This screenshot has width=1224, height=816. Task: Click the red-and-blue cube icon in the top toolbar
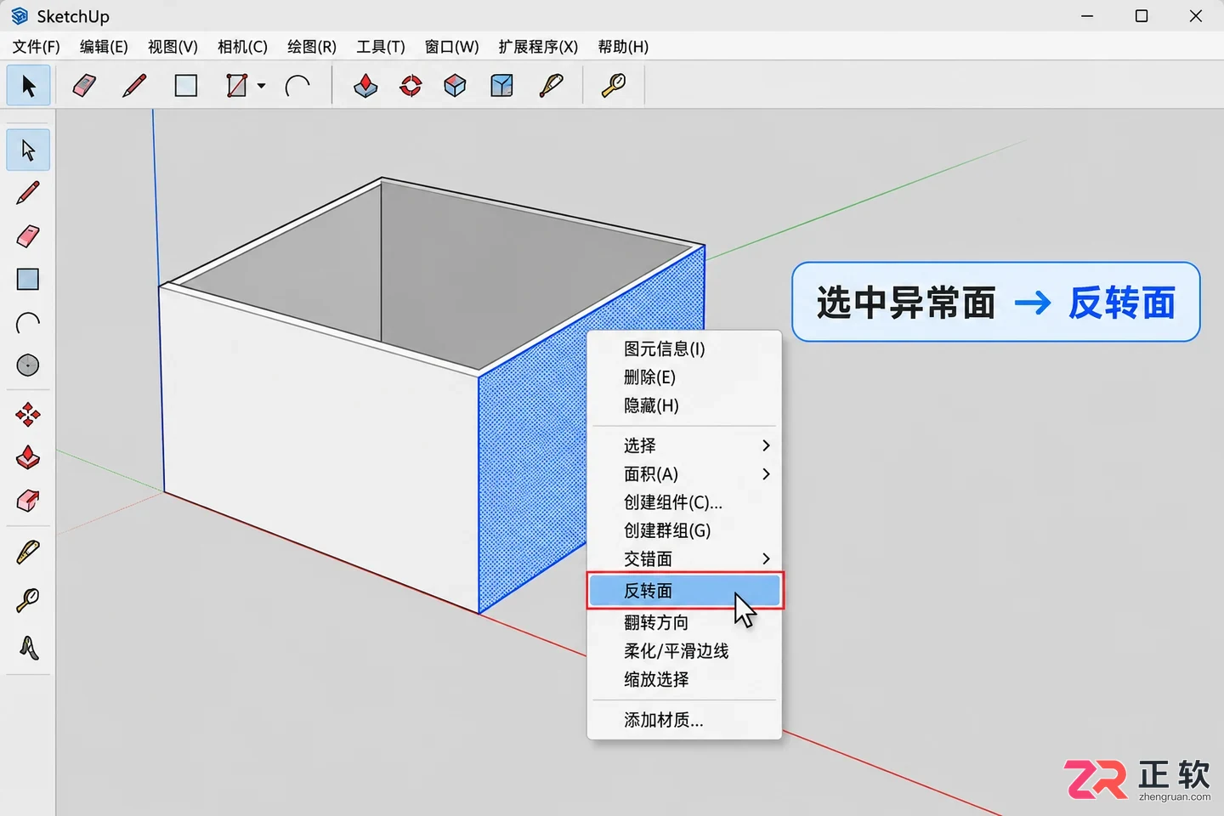(x=456, y=86)
